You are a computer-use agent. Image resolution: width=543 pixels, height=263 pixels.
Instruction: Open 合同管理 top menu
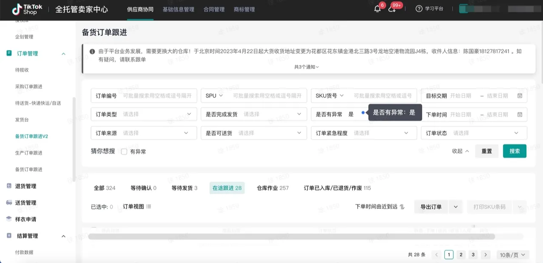click(x=214, y=9)
